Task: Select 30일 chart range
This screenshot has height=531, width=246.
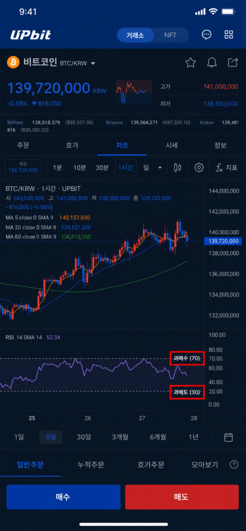Action: click(x=84, y=437)
